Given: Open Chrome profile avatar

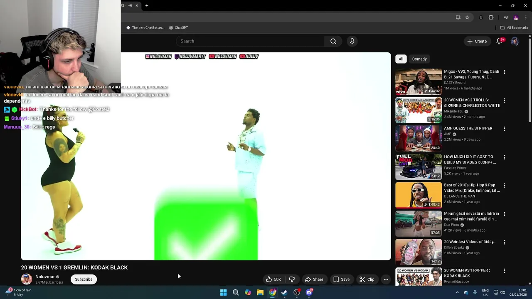Looking at the screenshot, I should (516, 17).
